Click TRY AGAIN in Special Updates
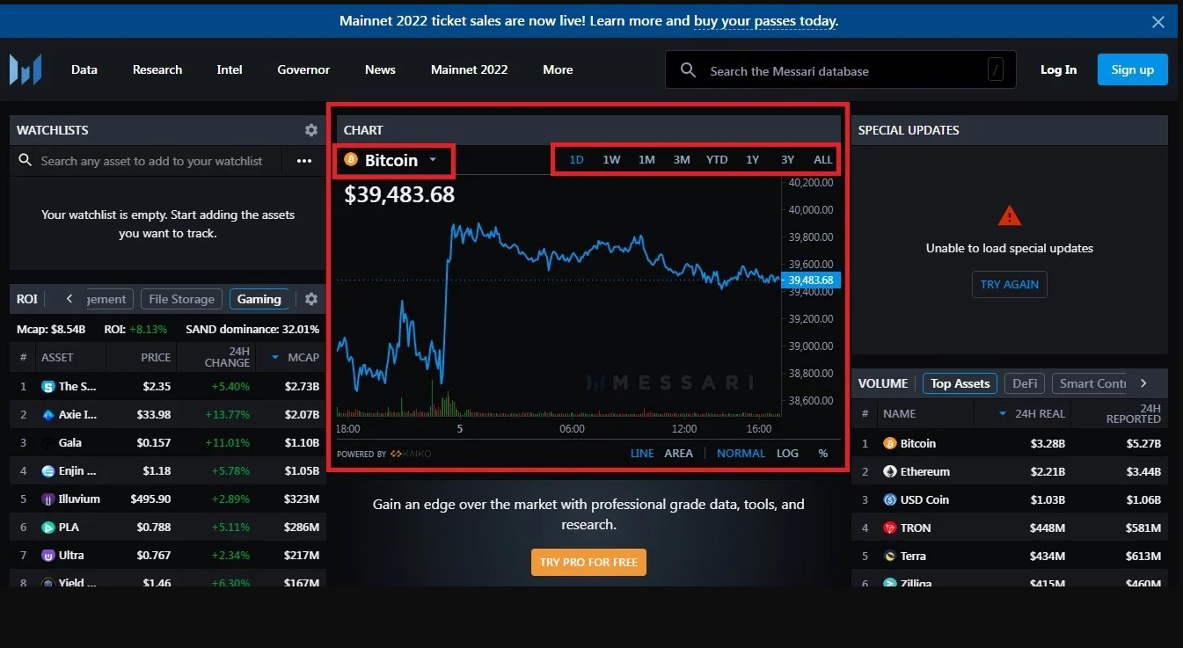 pos(1010,284)
